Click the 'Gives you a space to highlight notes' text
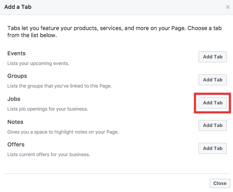233x192 pixels. pyautogui.click(x=63, y=132)
